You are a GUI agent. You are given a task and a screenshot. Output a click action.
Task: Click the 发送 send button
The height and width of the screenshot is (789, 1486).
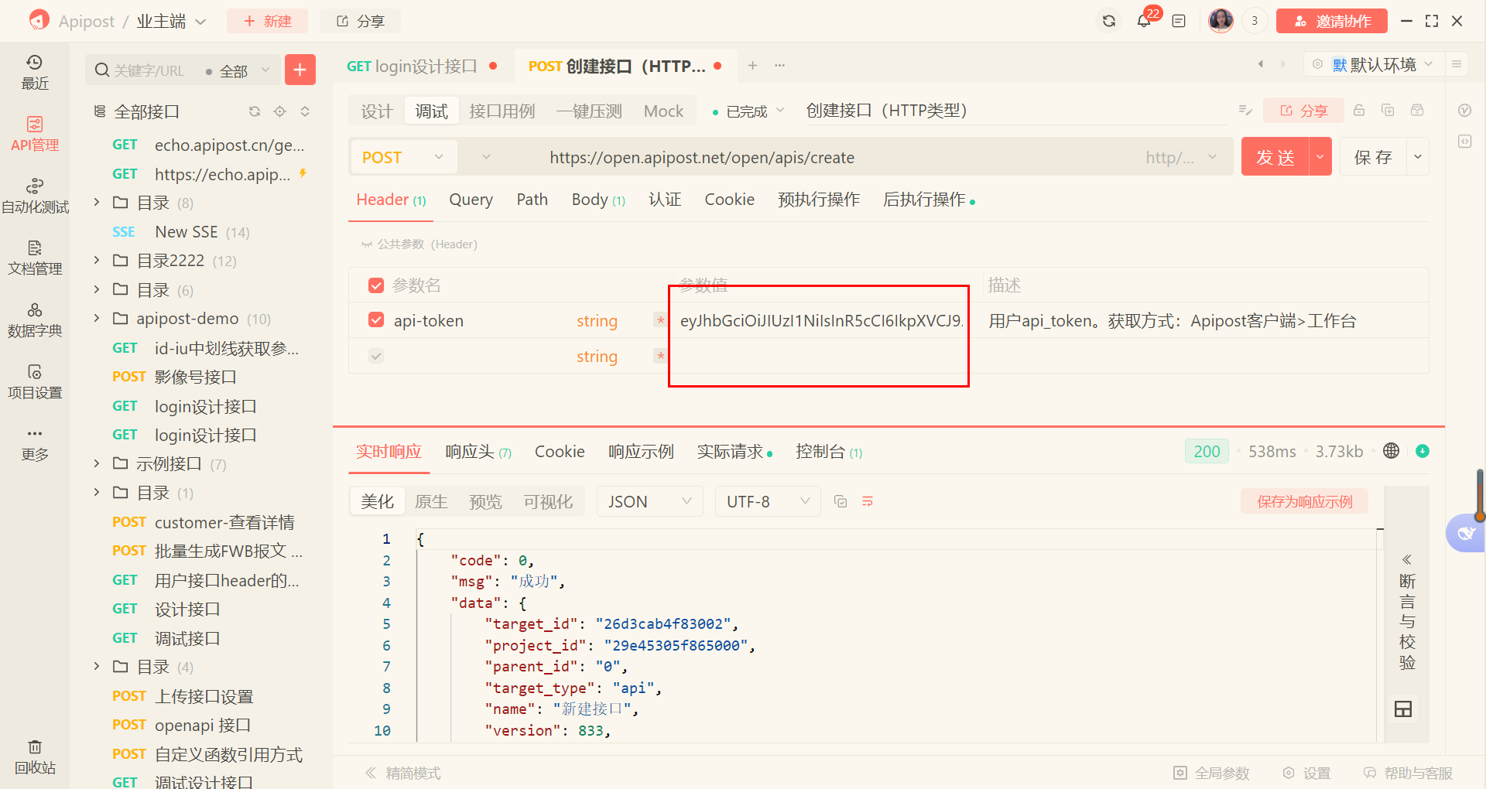[x=1275, y=157]
